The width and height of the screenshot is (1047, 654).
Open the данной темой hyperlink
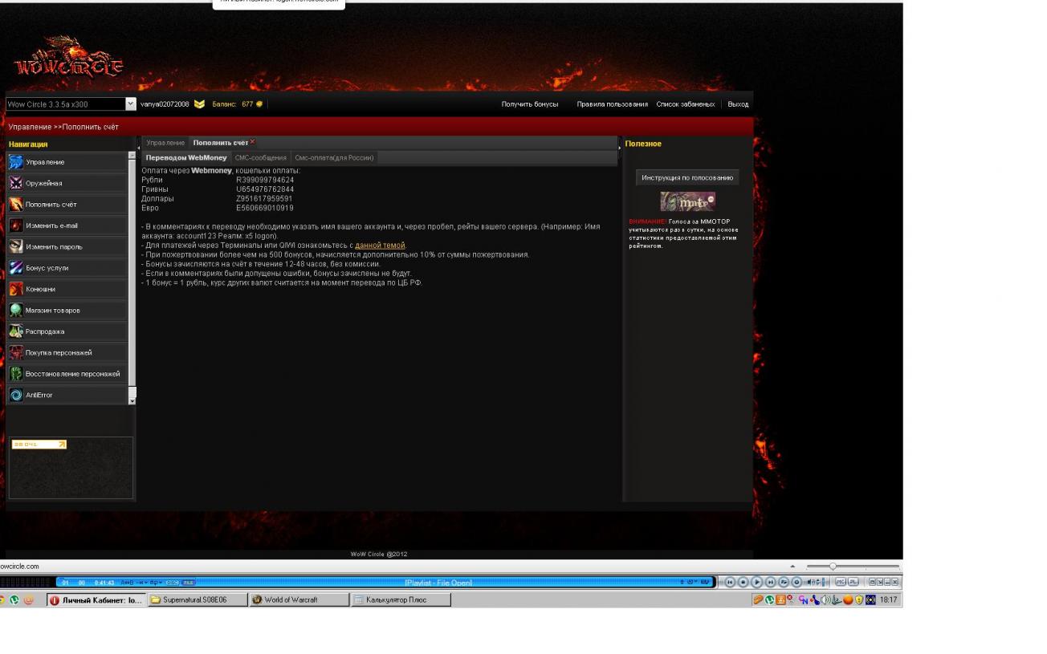pyautogui.click(x=380, y=246)
